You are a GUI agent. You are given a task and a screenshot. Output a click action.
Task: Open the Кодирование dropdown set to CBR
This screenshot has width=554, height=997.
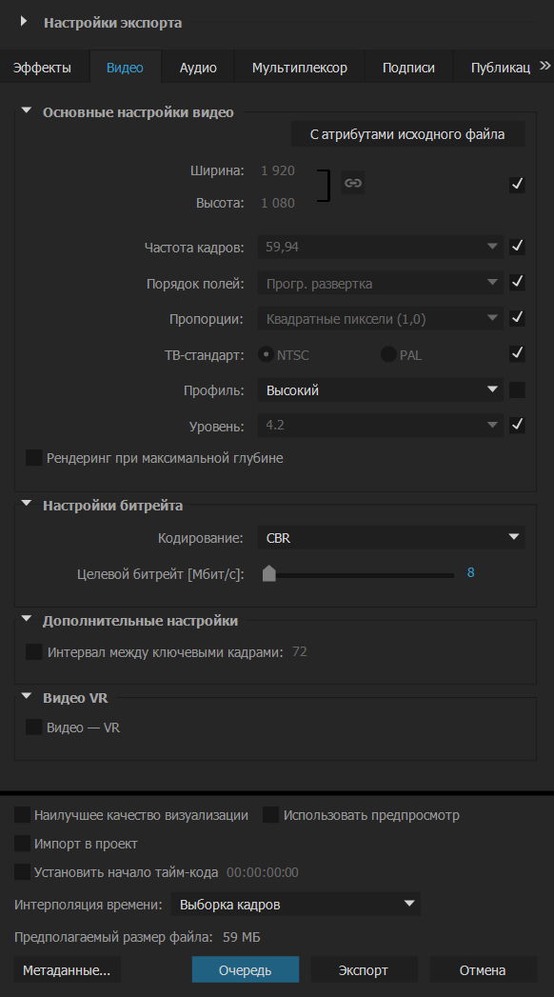(x=390, y=538)
